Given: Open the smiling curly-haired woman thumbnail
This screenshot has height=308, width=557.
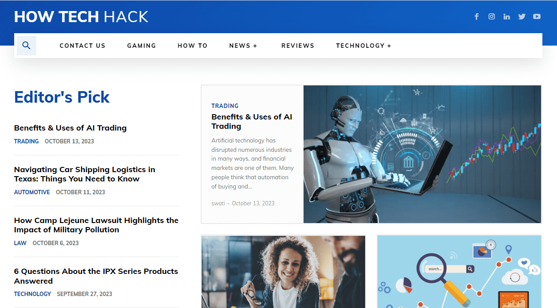Looking at the screenshot, I should pyautogui.click(x=283, y=272).
